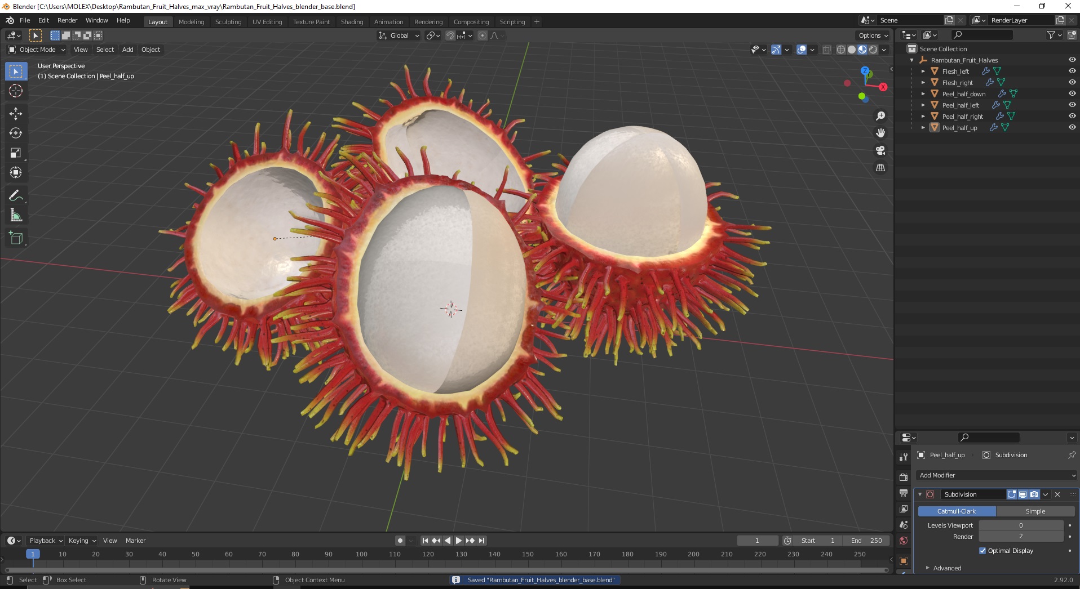Screen dimensions: 1080x589
Task: Open the World properties tab icon
Action: (904, 541)
